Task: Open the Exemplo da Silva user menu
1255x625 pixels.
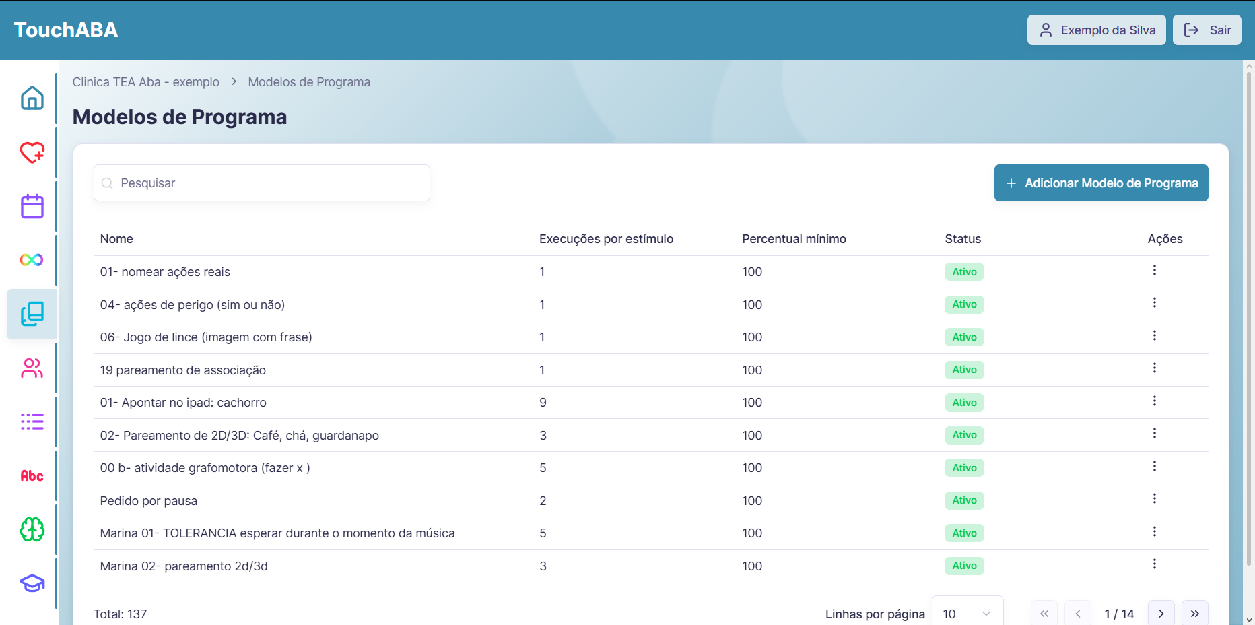Action: pos(1096,30)
